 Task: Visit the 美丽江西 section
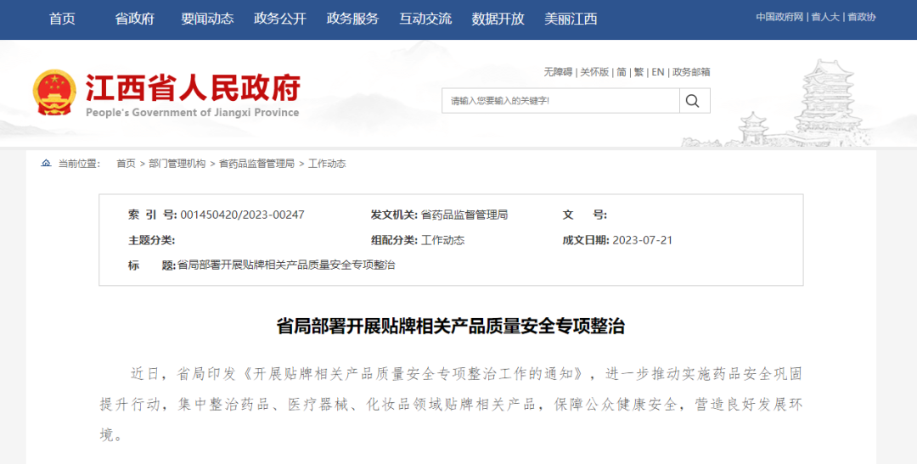click(571, 19)
